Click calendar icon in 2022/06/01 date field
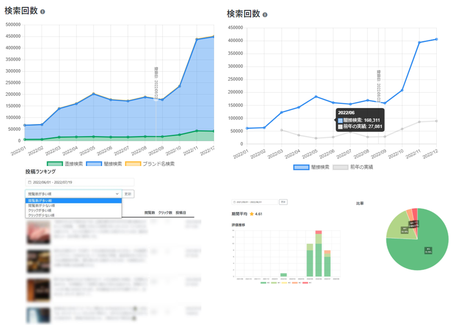 [x=30, y=182]
